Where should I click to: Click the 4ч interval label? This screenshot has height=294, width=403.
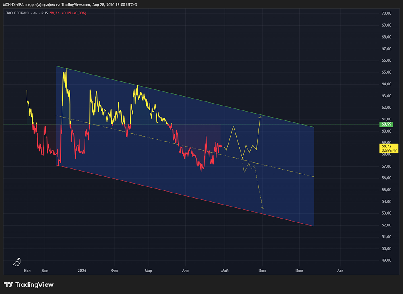point(36,13)
